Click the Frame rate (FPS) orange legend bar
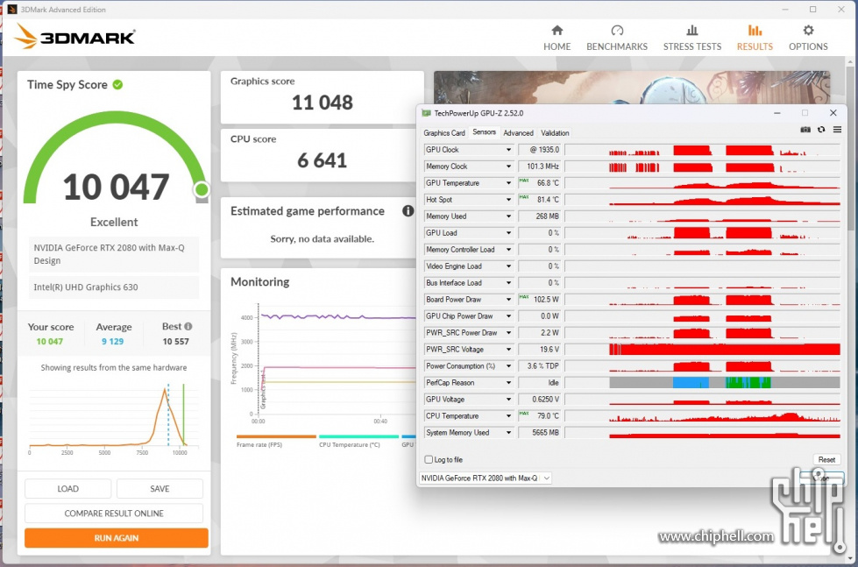 click(276, 436)
